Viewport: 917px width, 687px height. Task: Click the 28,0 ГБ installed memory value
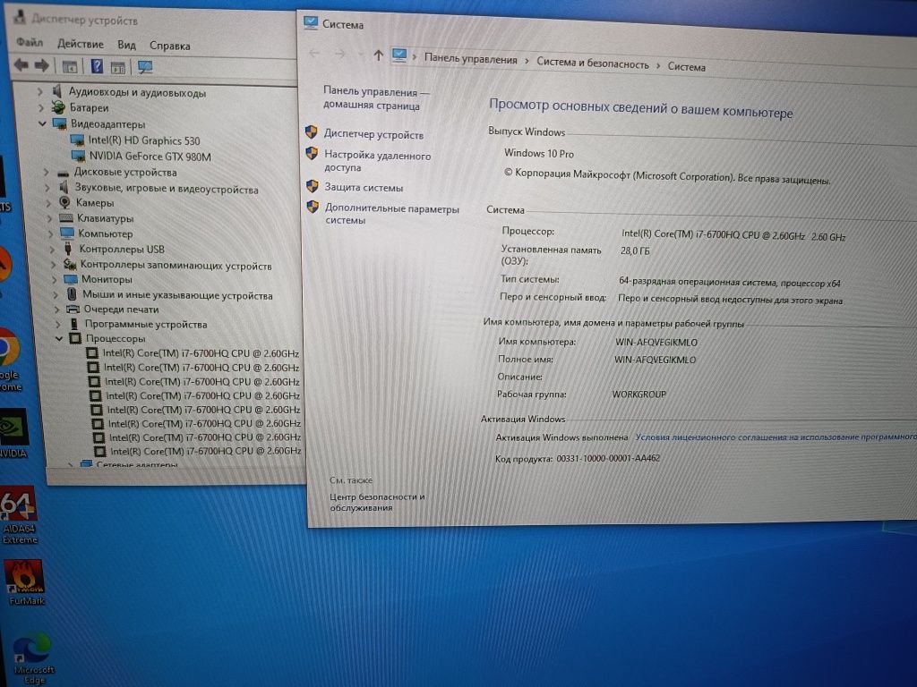[x=635, y=250]
